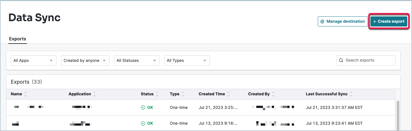412x131 pixels.
Task: Click the gear icon in Manage destination
Action: tap(322, 21)
